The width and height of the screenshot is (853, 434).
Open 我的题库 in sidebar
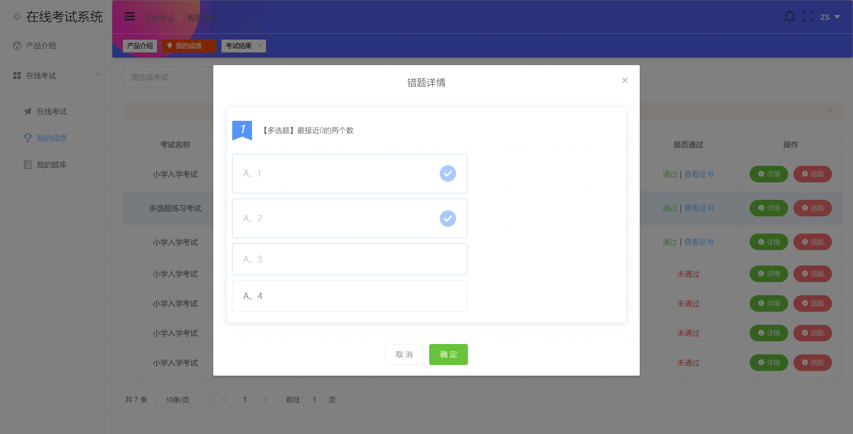tap(51, 165)
